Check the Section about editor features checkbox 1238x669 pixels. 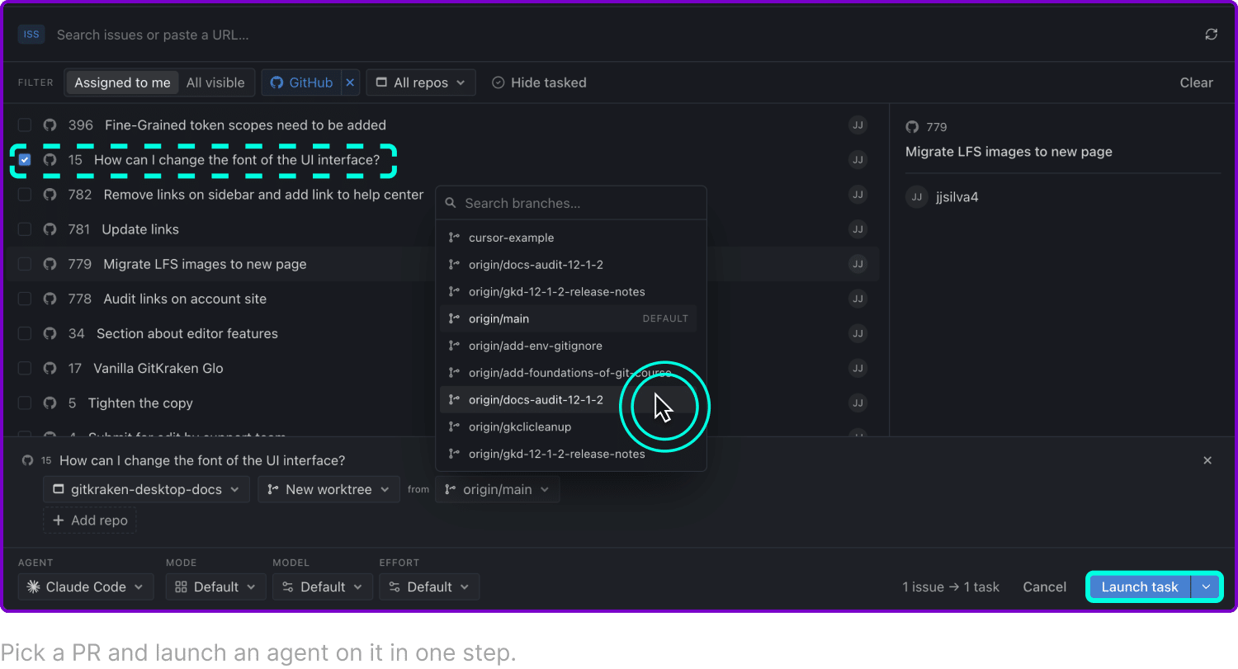[x=25, y=333]
